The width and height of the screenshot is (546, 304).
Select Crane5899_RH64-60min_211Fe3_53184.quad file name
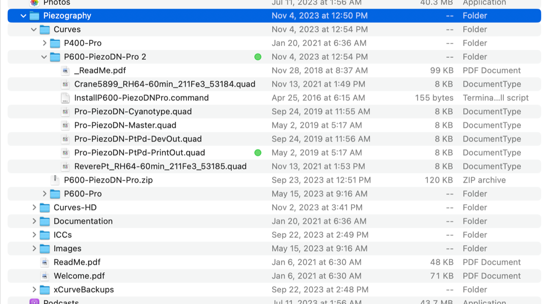pyautogui.click(x=165, y=84)
